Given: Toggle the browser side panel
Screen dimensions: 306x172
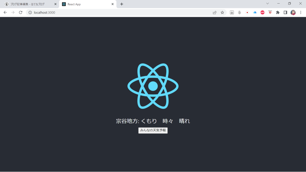Looking at the screenshot, I should [285, 12].
